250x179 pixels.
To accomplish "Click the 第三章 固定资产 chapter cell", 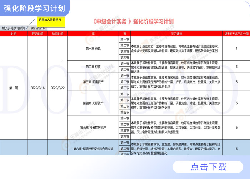I will 93,82.
